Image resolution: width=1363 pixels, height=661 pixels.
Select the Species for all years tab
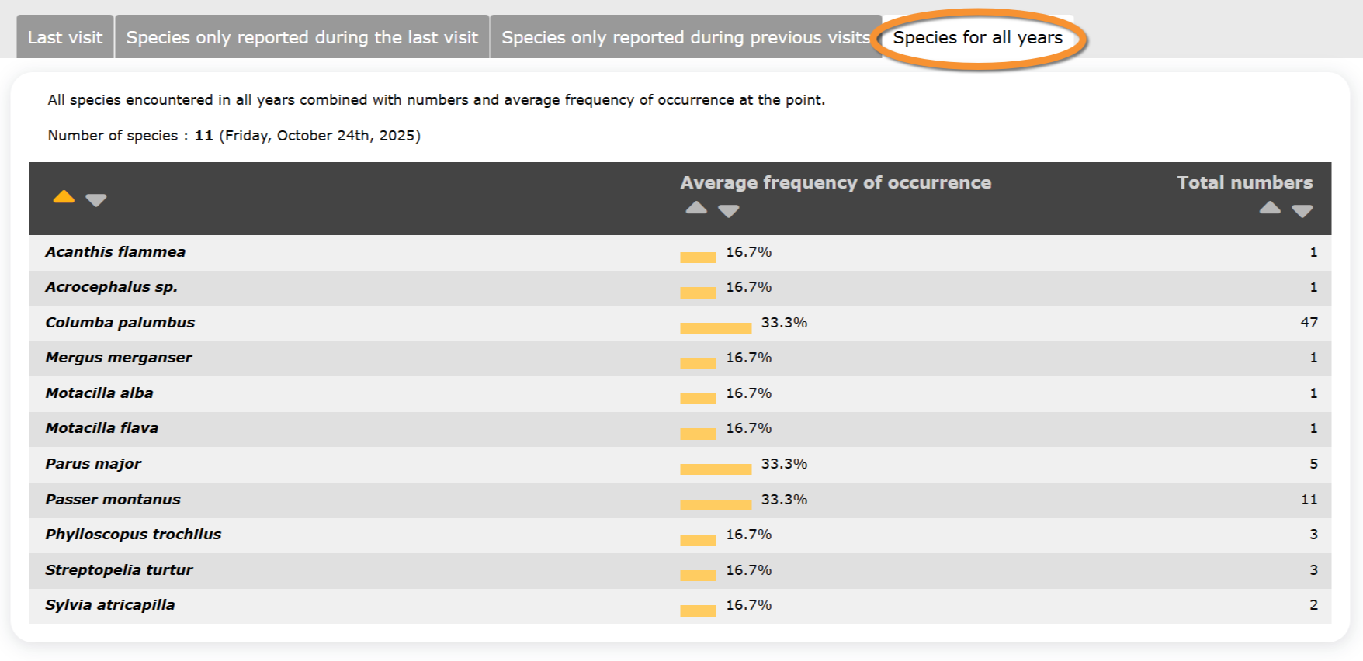977,37
